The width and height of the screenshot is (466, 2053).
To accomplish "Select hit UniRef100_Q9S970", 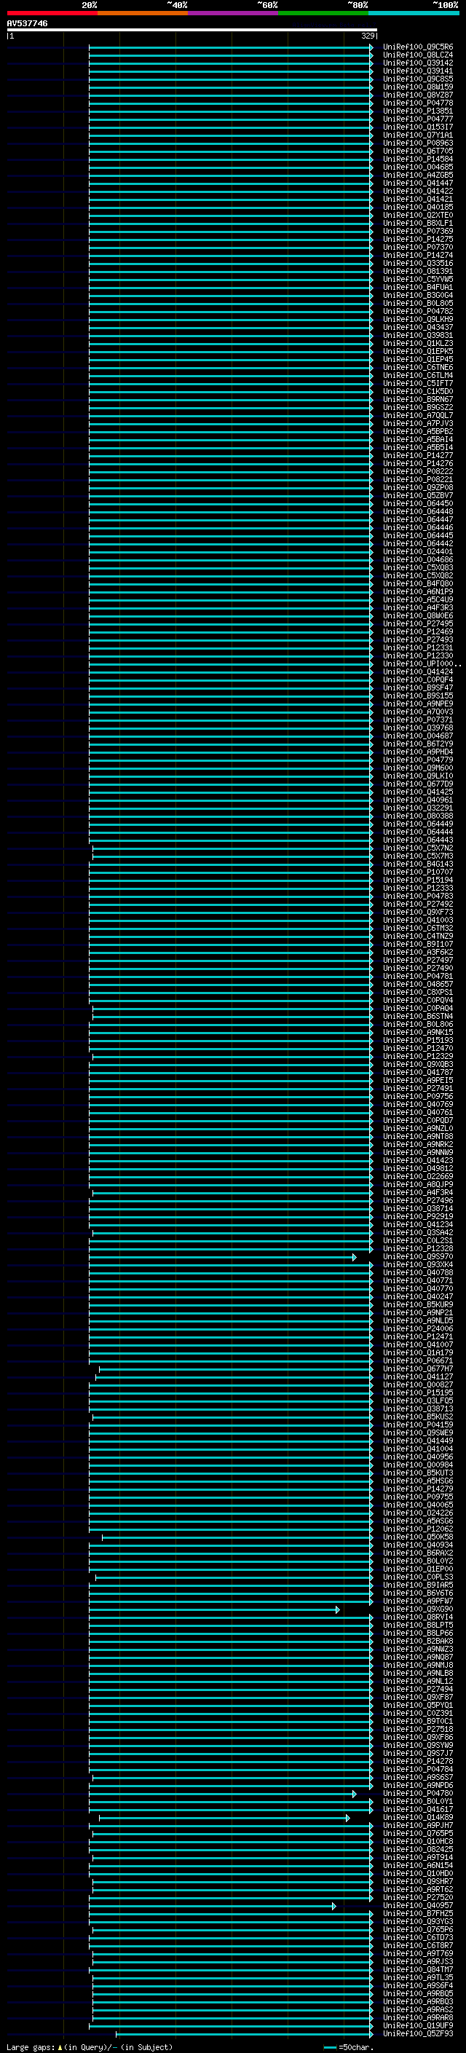I will (x=417, y=1256).
